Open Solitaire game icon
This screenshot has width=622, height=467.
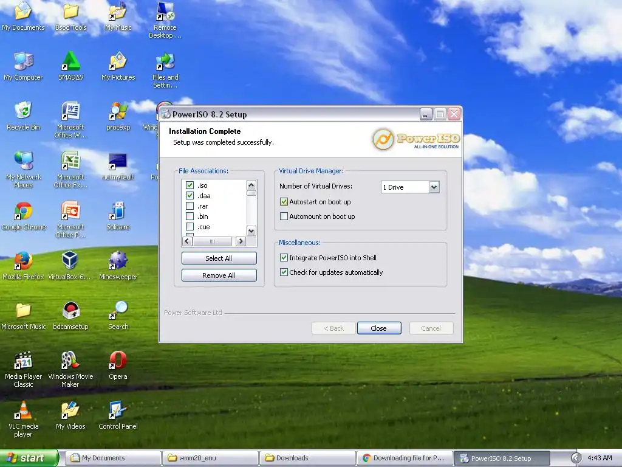coord(118,216)
